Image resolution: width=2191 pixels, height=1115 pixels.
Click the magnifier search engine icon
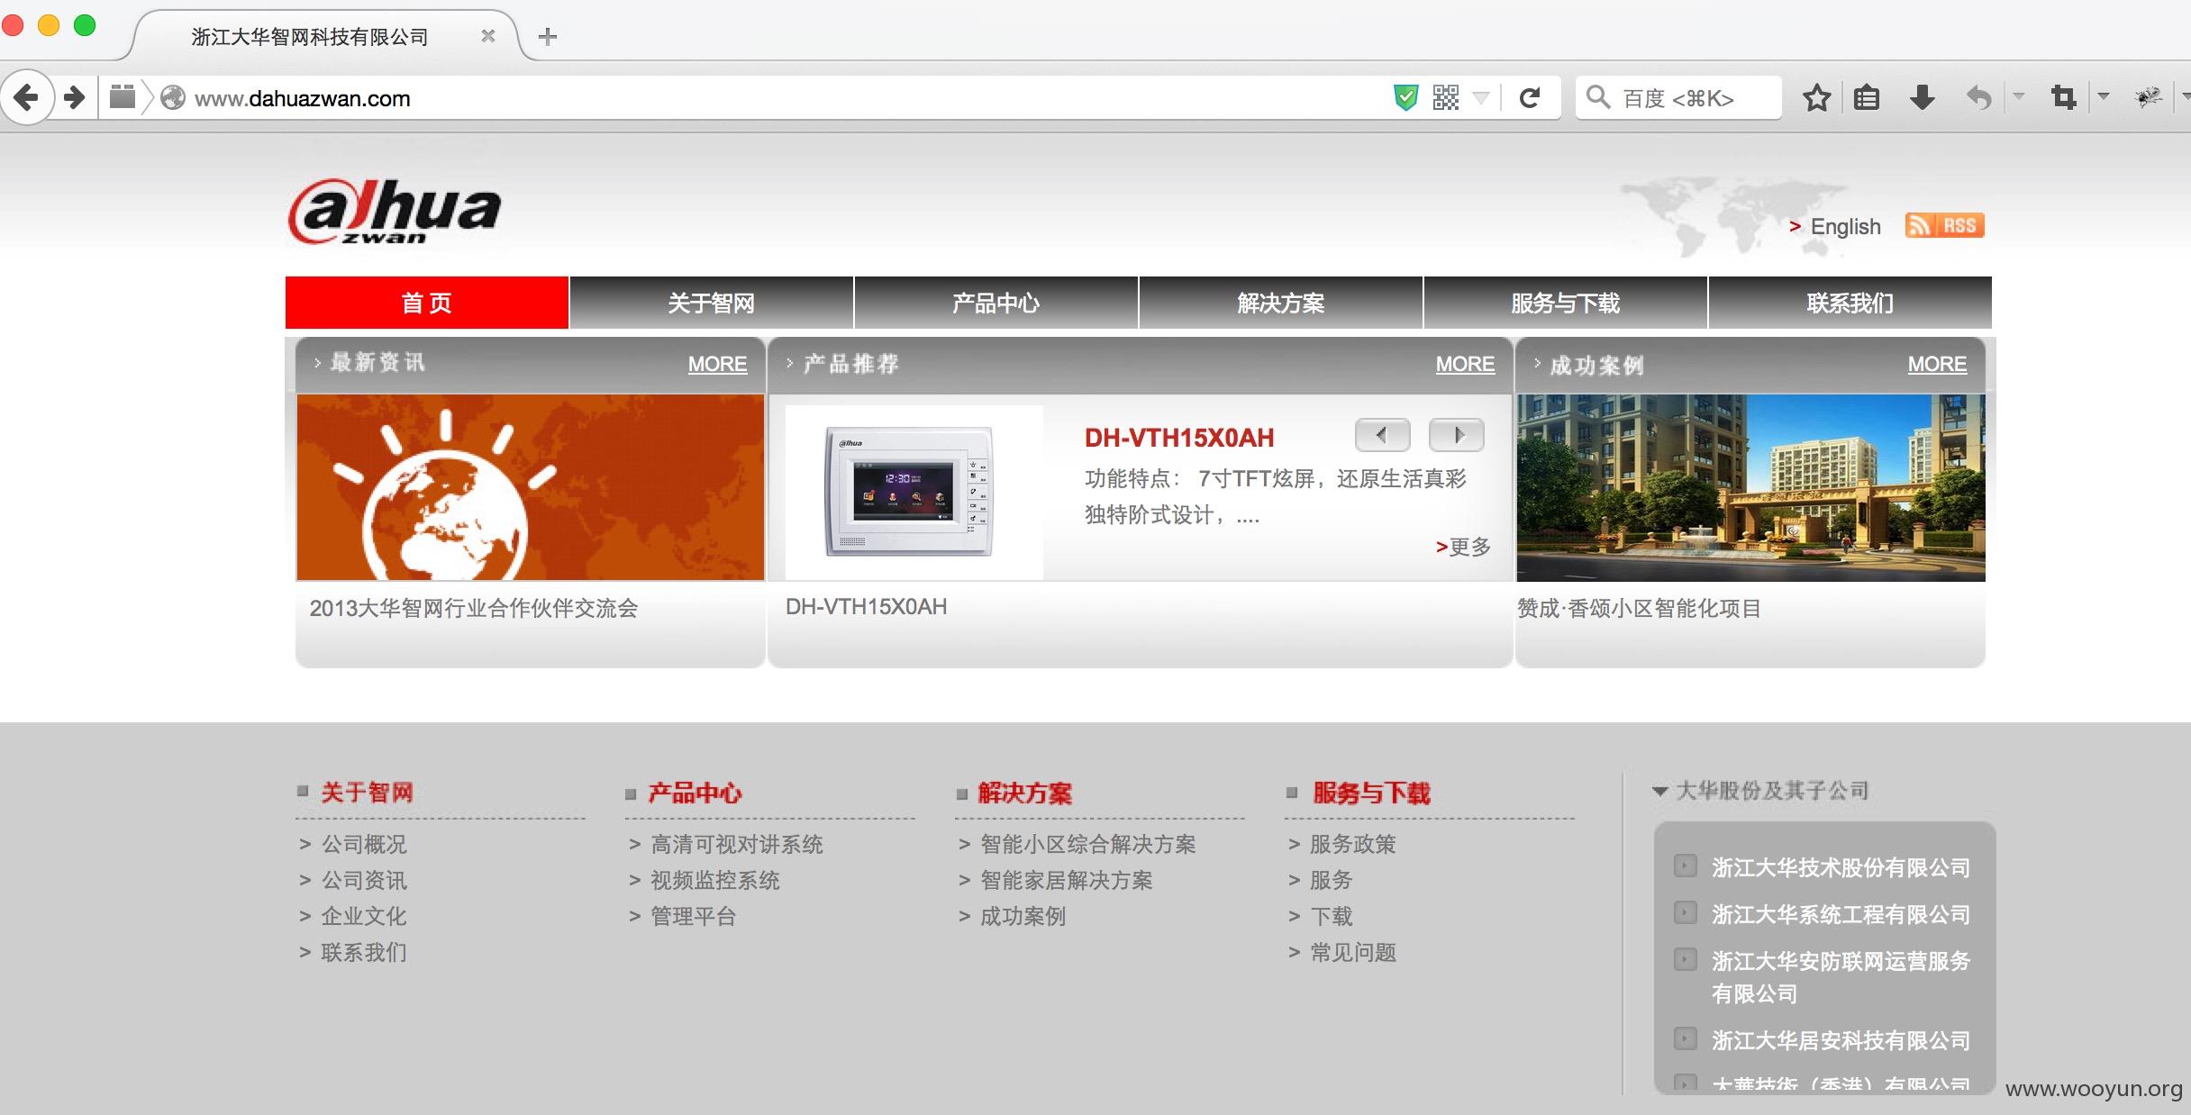click(x=1597, y=97)
